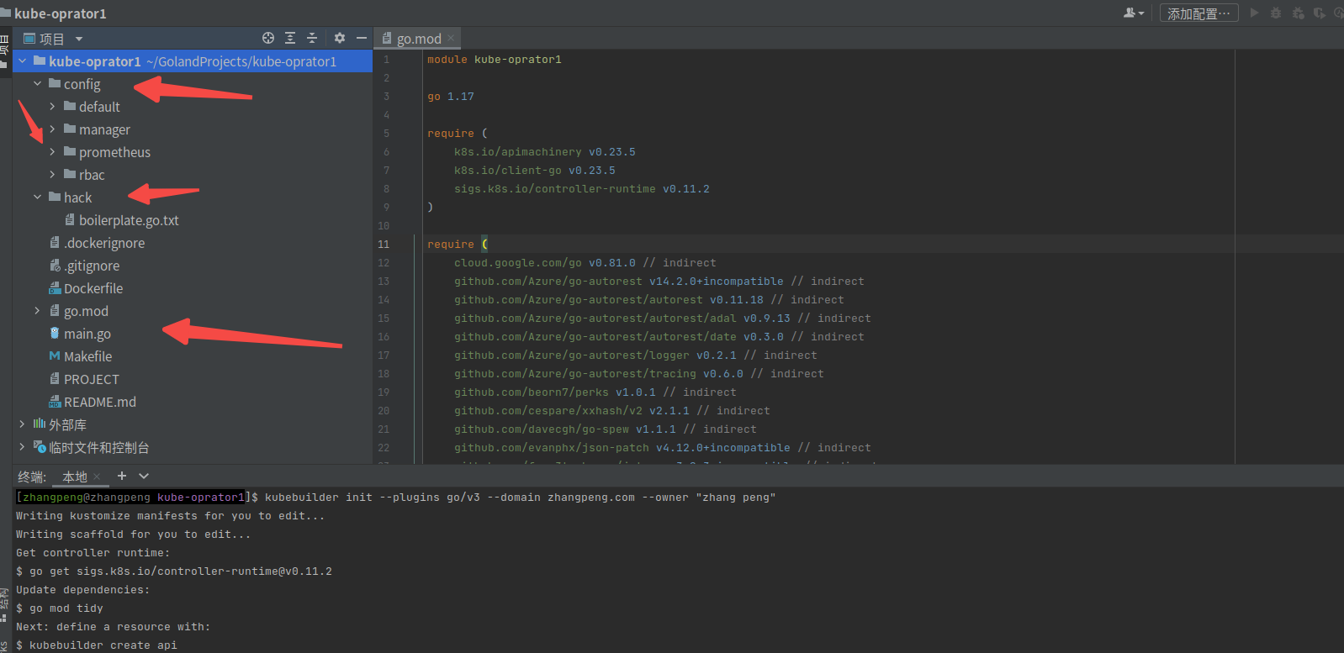This screenshot has width=1344, height=653.
Task: Click 'sigs.k8s.io/controller-runtime v0.11.2' in editor
Action: pos(582,189)
